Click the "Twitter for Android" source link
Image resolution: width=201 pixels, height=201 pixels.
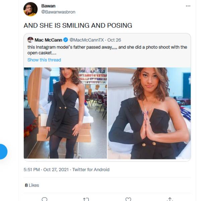(91, 170)
